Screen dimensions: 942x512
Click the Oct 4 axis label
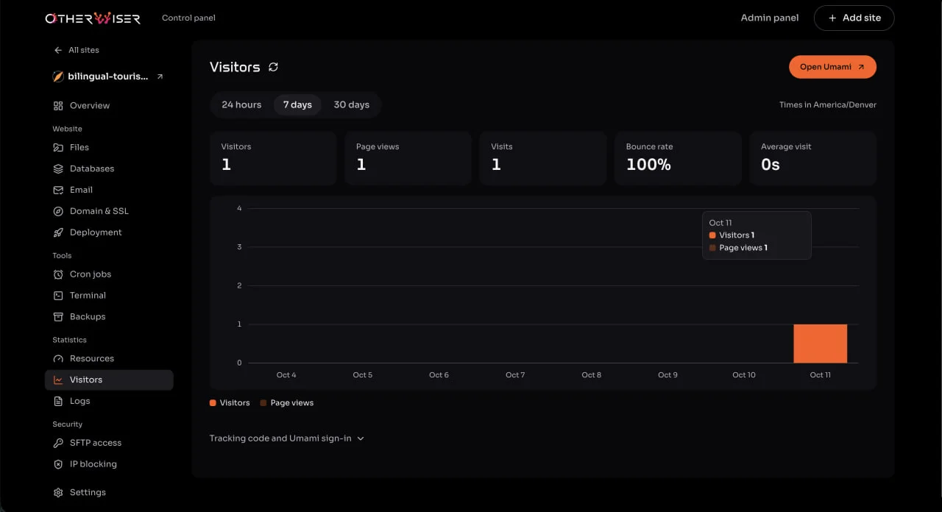click(286, 375)
